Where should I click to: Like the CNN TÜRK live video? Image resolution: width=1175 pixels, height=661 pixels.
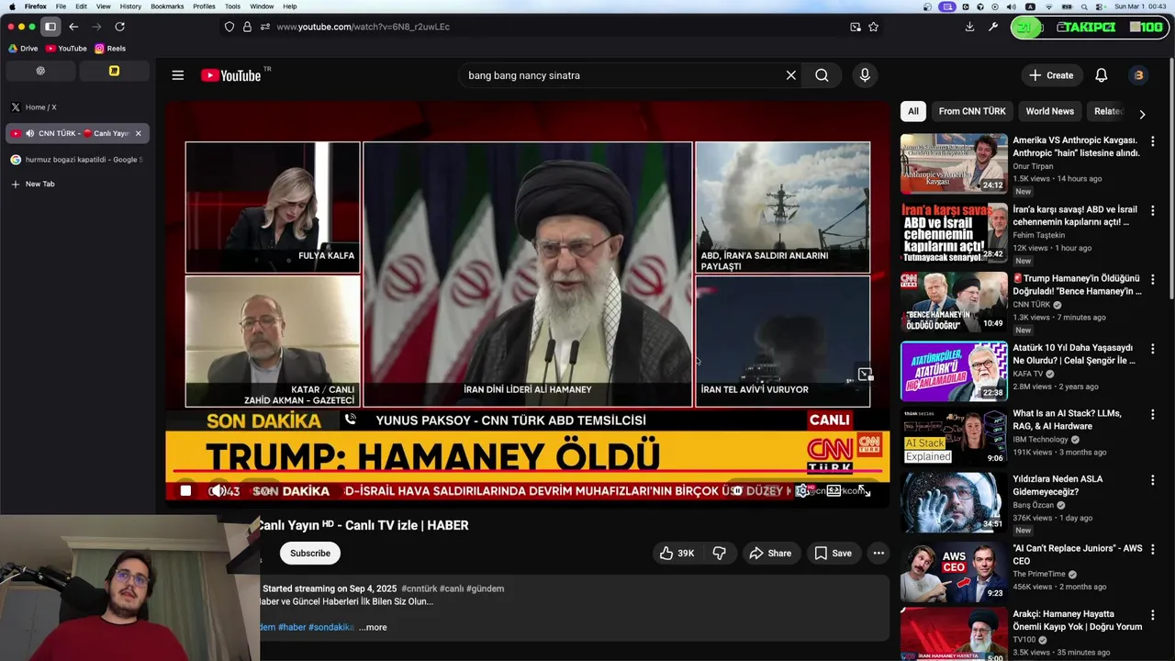point(677,553)
